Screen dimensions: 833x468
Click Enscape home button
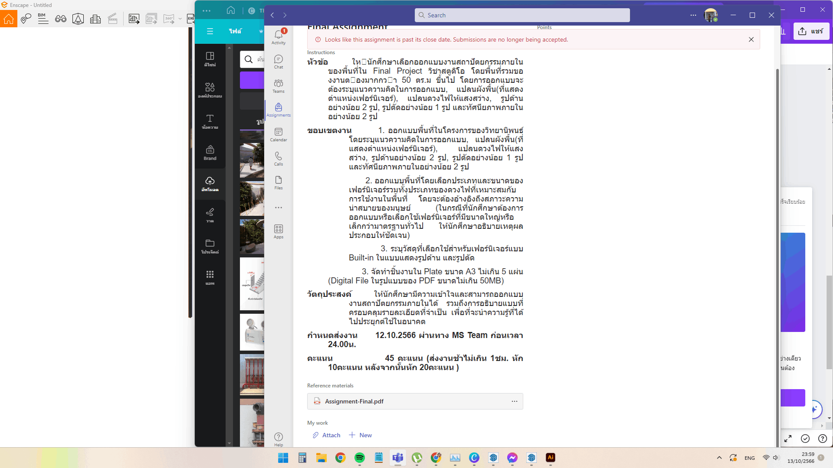click(x=9, y=19)
